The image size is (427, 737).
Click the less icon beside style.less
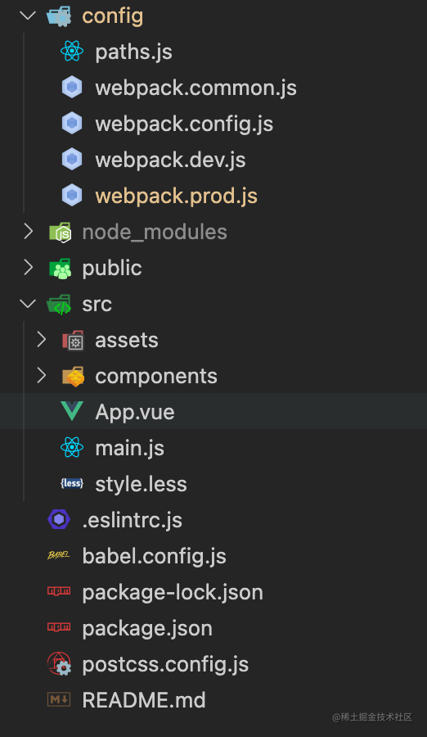[72, 483]
